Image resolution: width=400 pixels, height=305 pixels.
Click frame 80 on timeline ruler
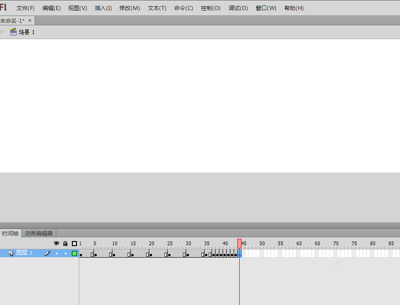pos(373,244)
